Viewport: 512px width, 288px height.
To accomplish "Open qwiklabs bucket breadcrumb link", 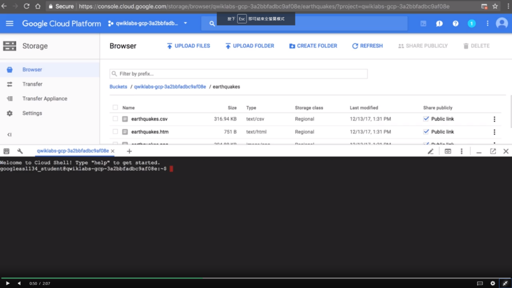I will click(170, 87).
